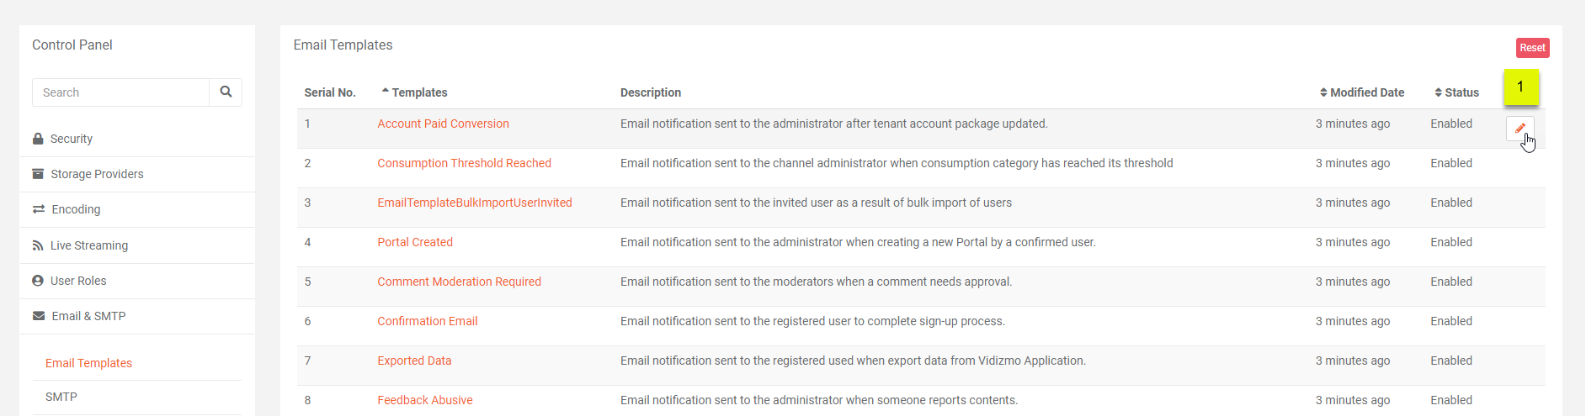Open the Portal Created template link
Screen dimensions: 1586x416
415,242
